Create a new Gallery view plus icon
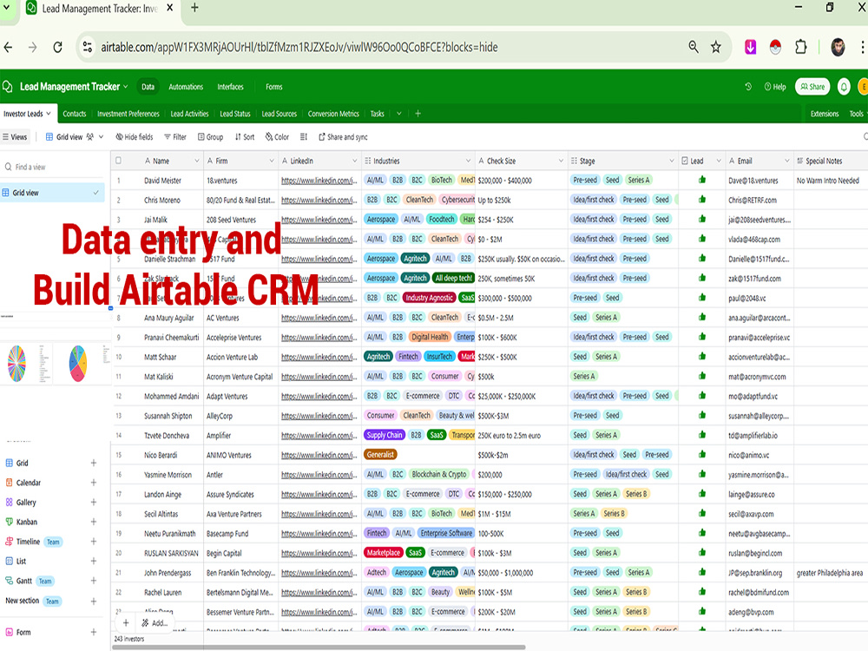 click(x=94, y=502)
